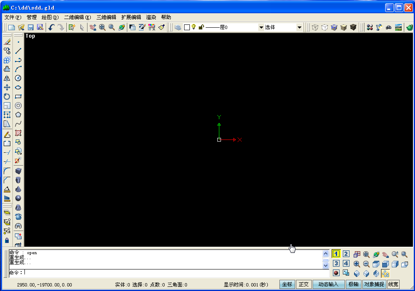The width and height of the screenshot is (415, 291).
Task: Select the arrow pointer tool in toolbar
Action: tap(82, 27)
